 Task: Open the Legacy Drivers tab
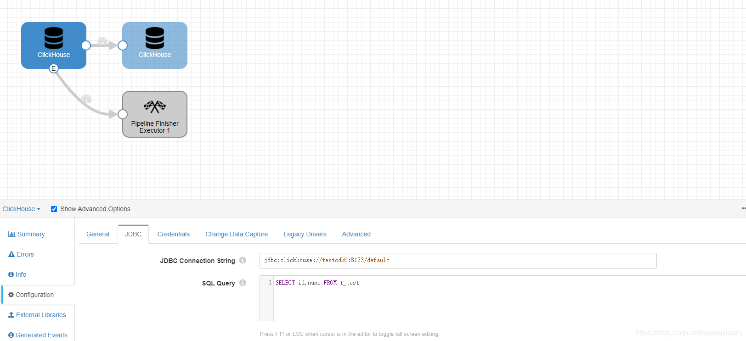click(x=305, y=234)
